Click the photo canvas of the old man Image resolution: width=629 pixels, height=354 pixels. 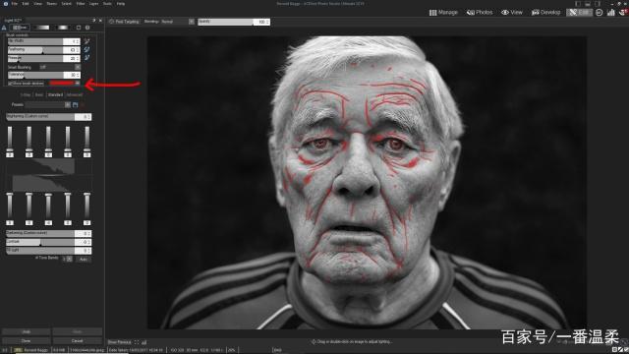tap(367, 183)
